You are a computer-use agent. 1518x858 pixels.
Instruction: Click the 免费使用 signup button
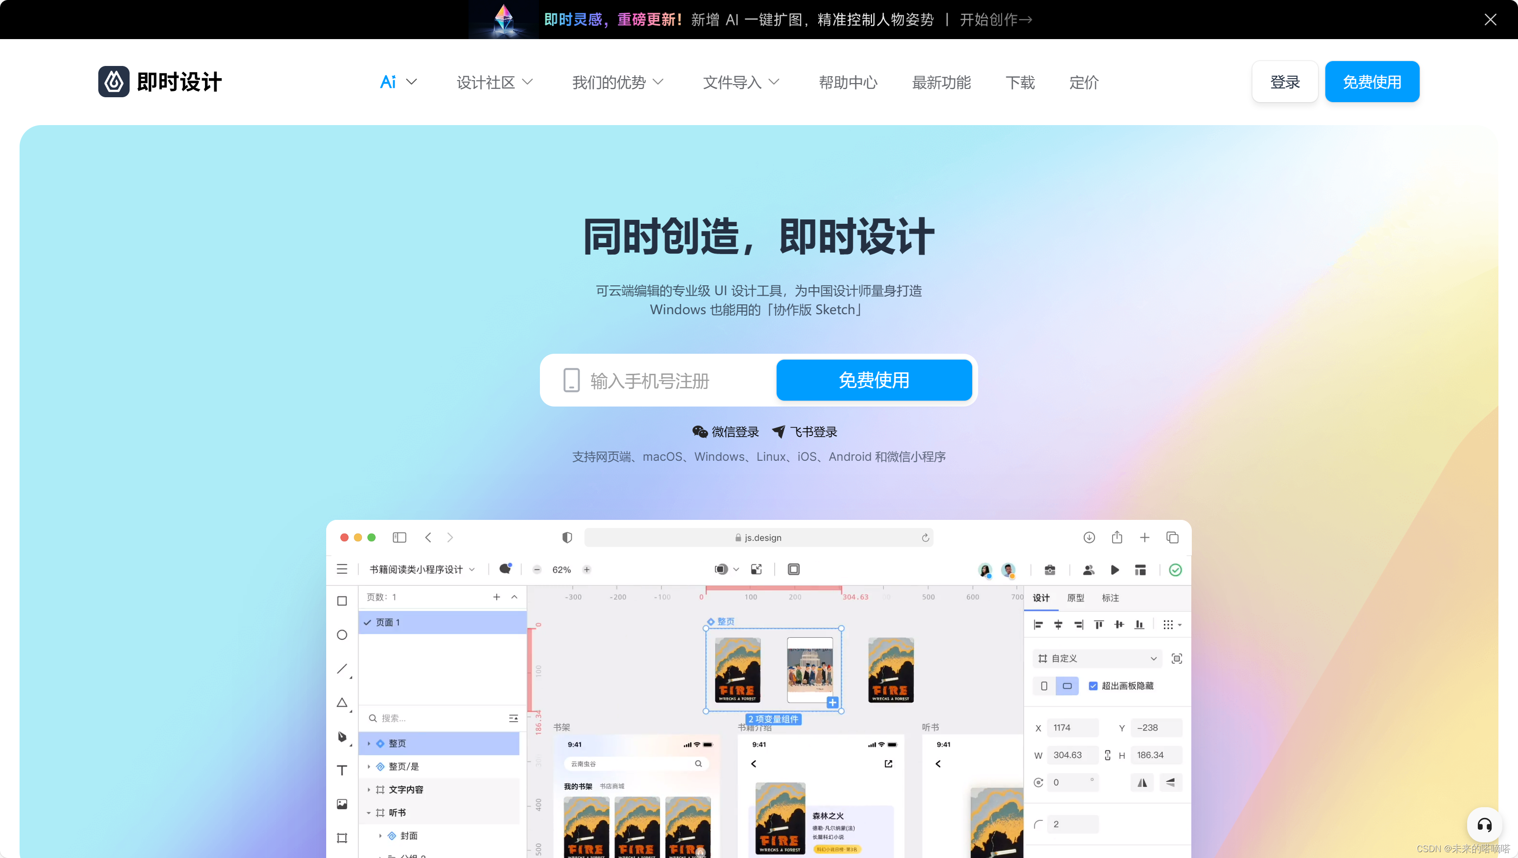tap(874, 380)
